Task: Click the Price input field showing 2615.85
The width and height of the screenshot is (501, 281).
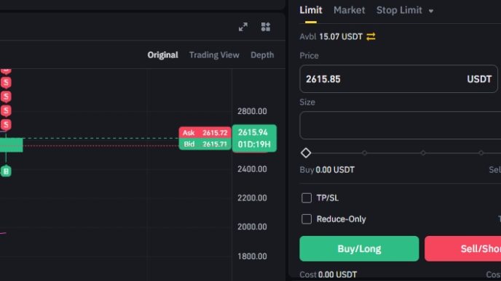Action: pyautogui.click(x=398, y=79)
